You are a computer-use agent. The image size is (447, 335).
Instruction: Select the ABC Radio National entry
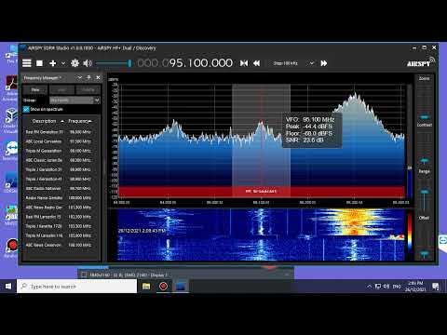[59, 189]
